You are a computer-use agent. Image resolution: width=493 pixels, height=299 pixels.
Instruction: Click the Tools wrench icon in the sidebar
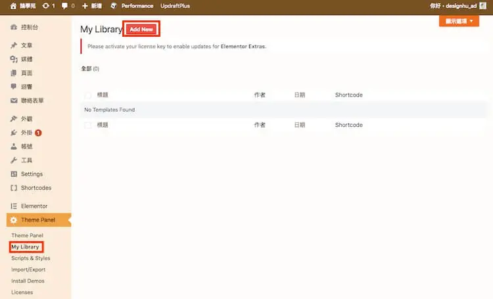tap(14, 160)
